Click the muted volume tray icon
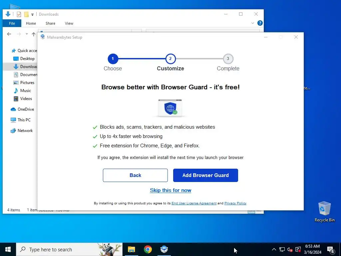Screen dimensions: 341x256 [x=290, y=249]
